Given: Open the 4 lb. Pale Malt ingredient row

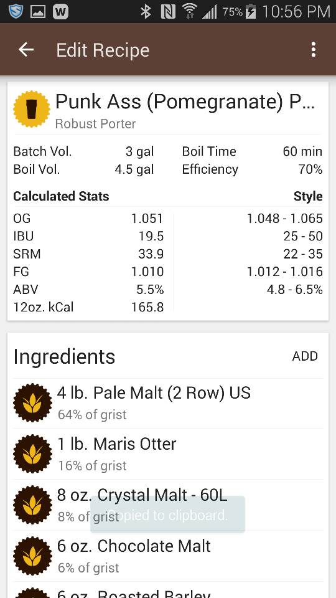Looking at the screenshot, I should click(x=168, y=403).
